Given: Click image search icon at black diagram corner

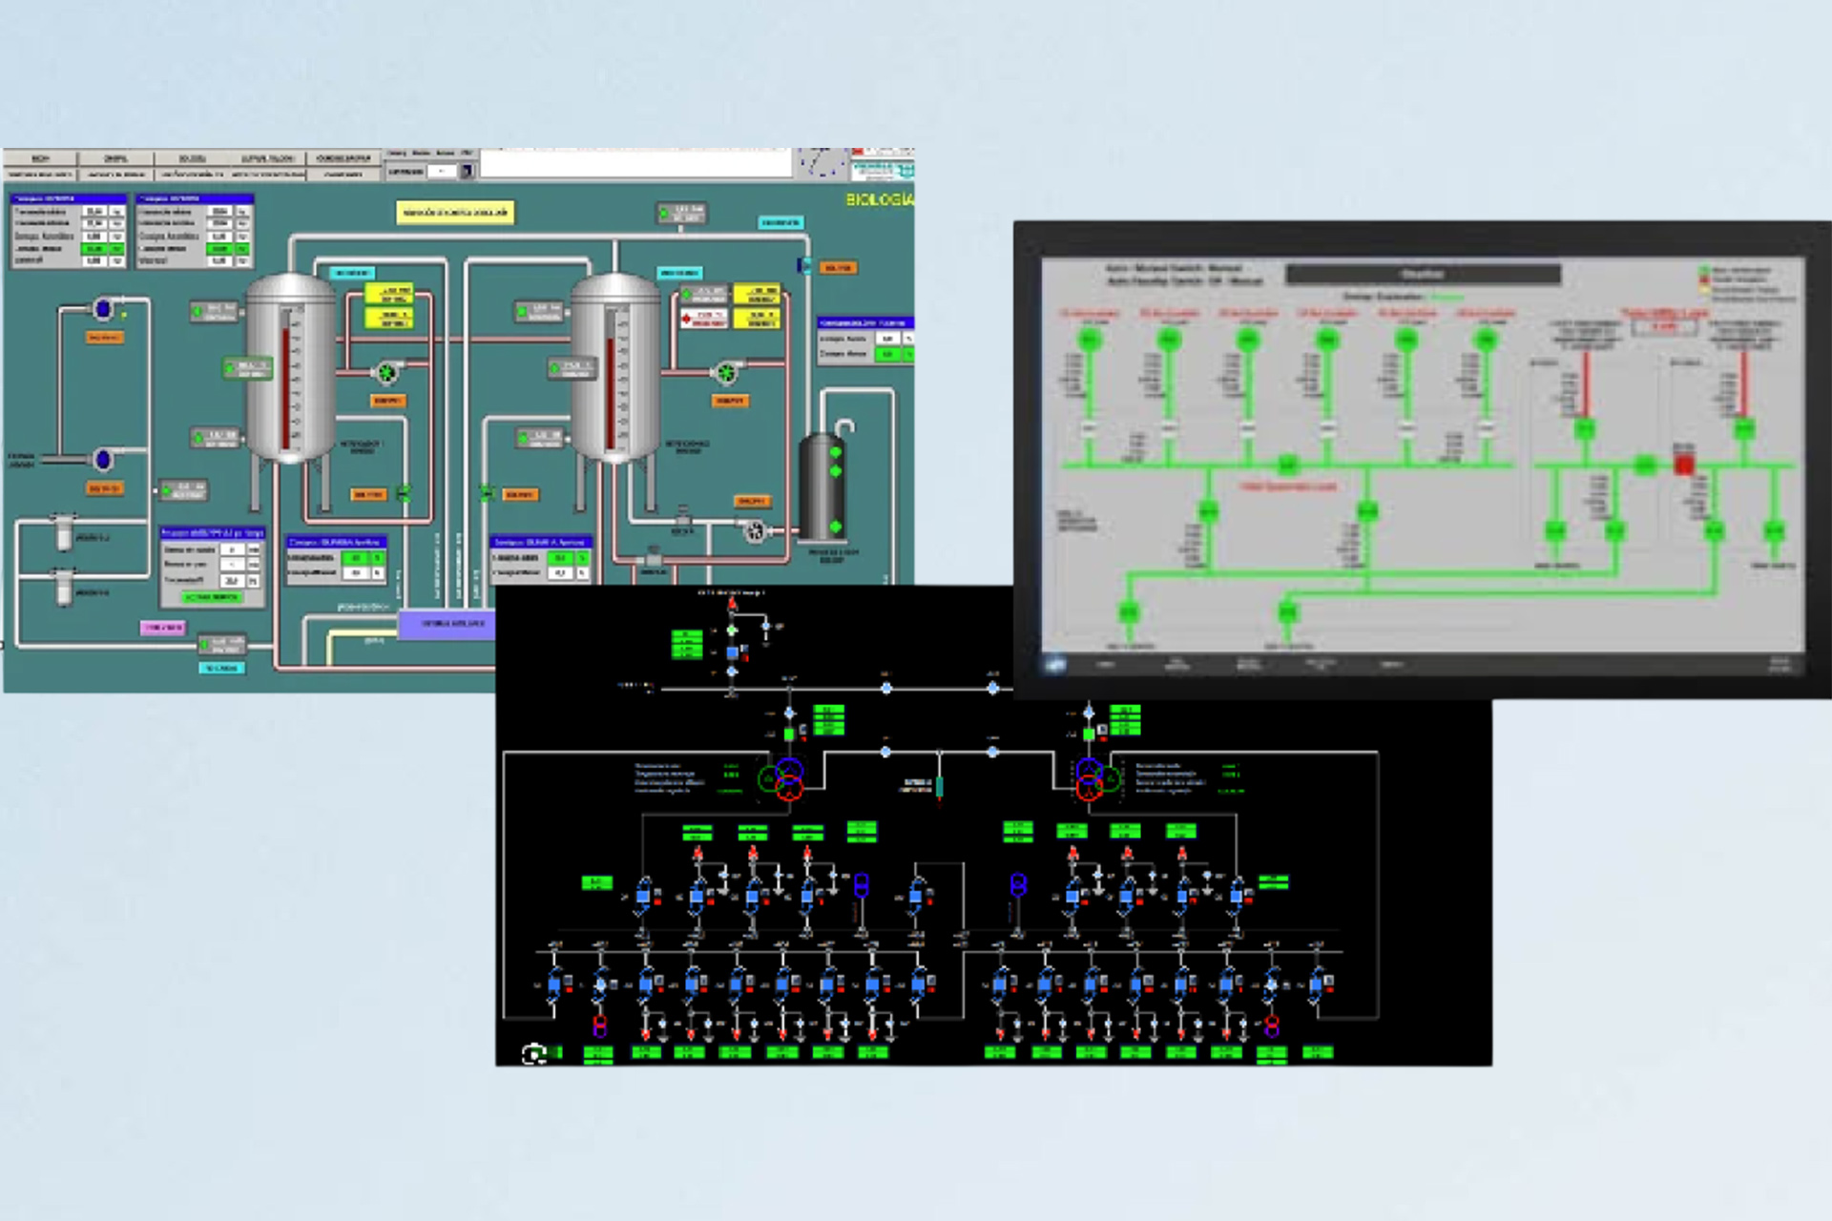Looking at the screenshot, I should [533, 1053].
